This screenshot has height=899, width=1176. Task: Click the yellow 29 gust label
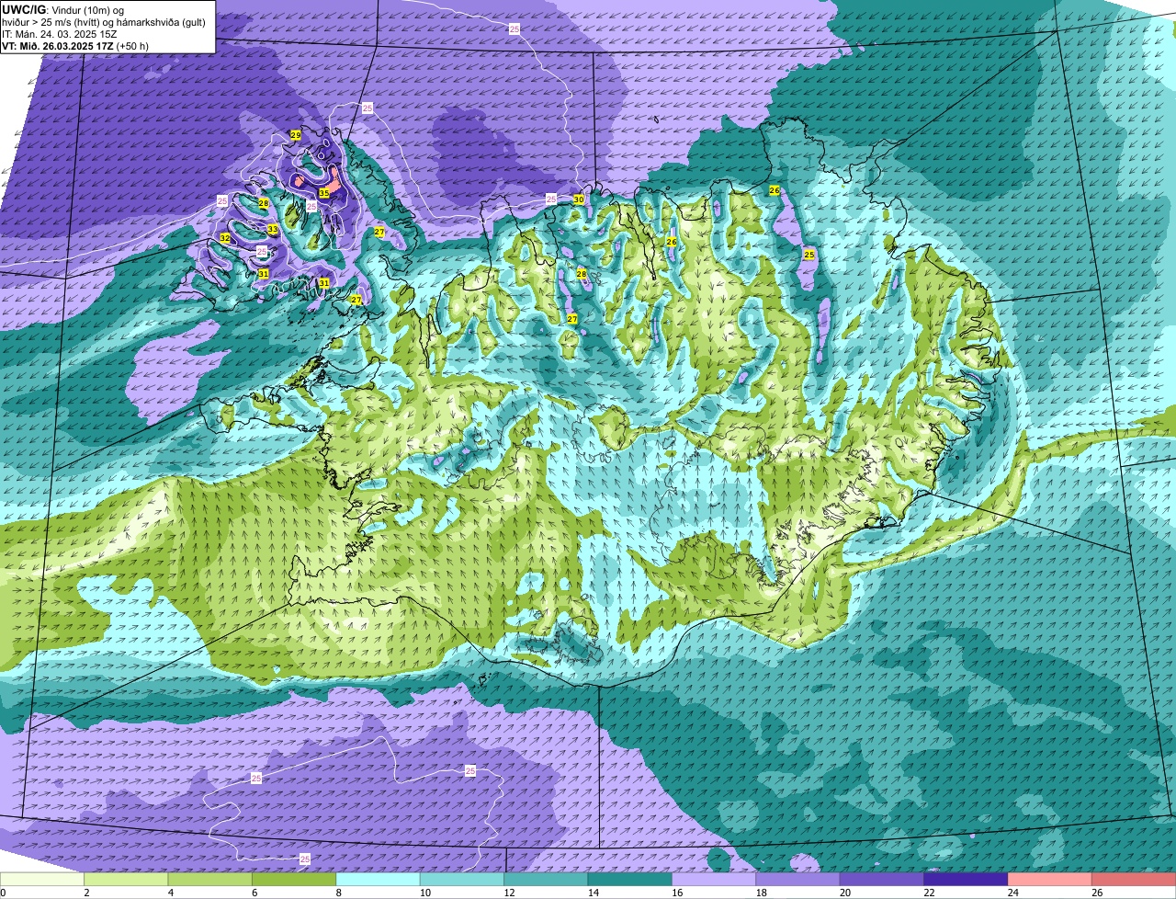(296, 135)
